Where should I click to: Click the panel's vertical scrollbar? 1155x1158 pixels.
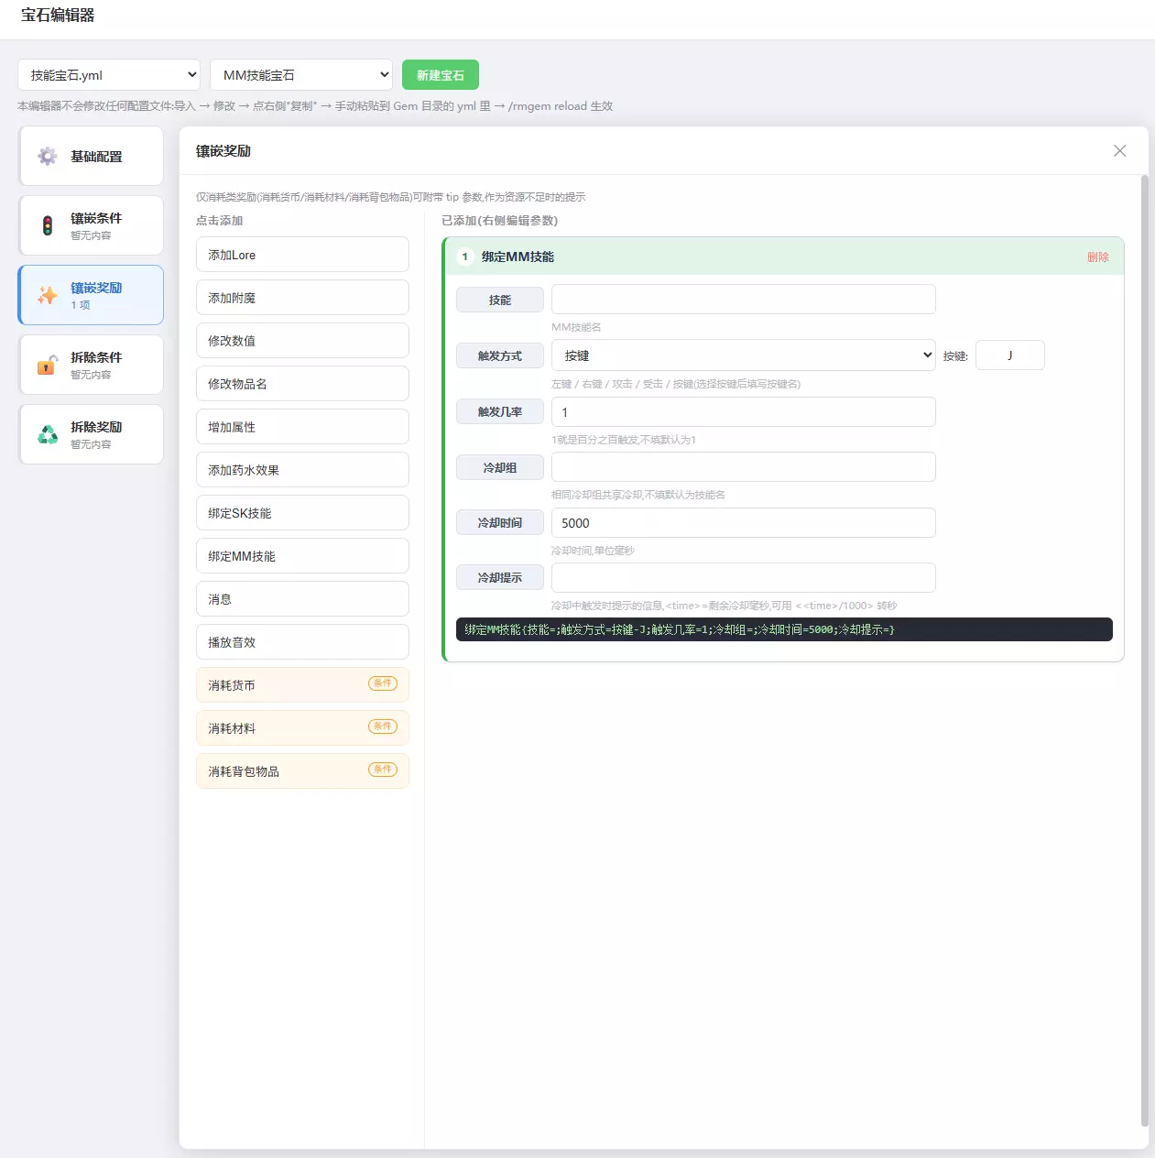pos(1144,650)
